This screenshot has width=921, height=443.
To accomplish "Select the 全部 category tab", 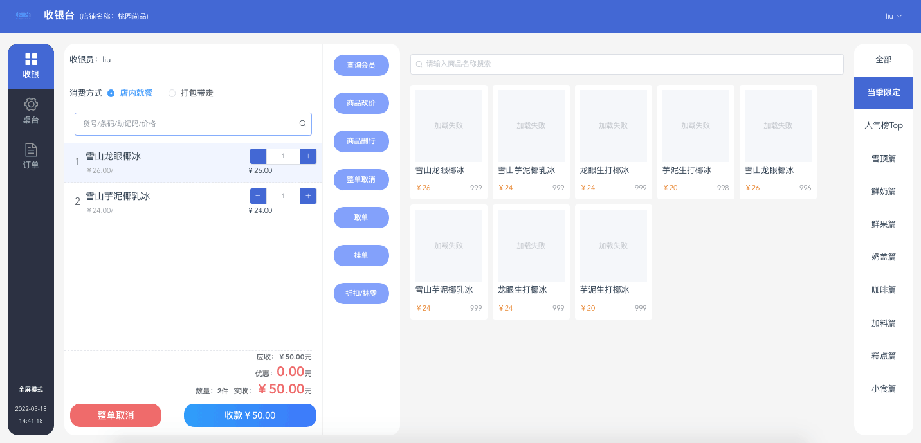I will point(884,60).
